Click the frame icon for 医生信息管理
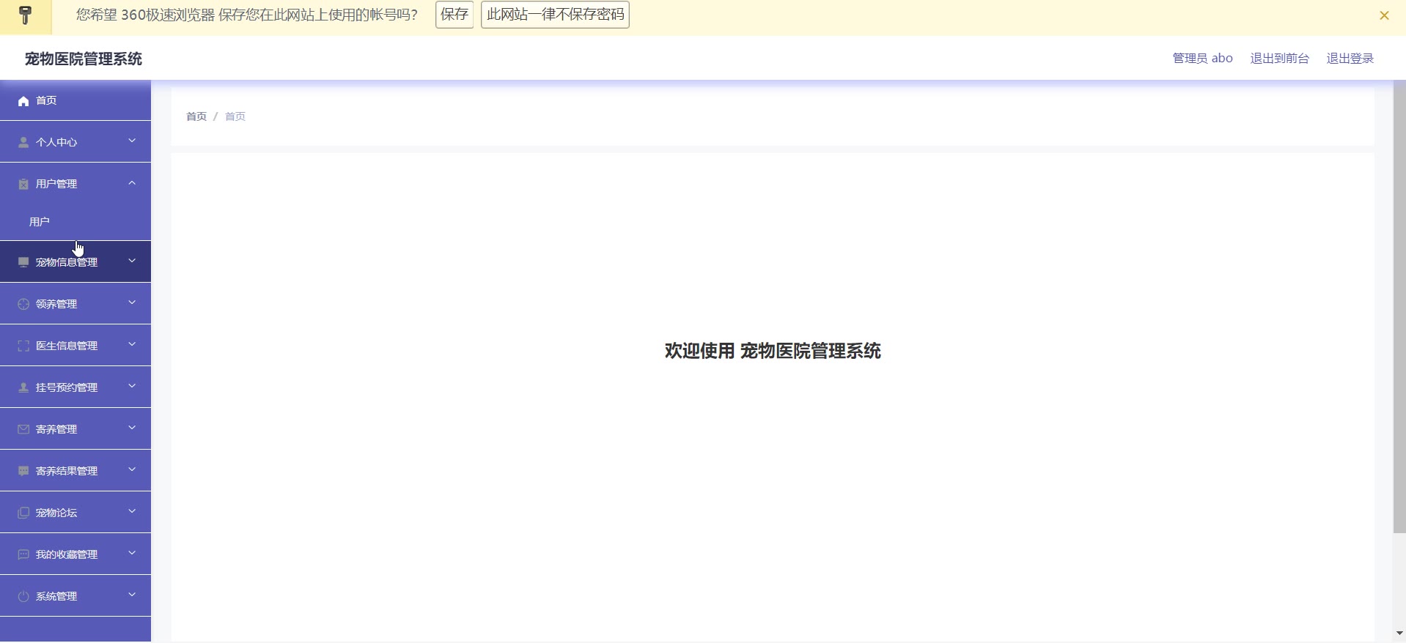Screen dimensions: 1406x643 coord(23,346)
